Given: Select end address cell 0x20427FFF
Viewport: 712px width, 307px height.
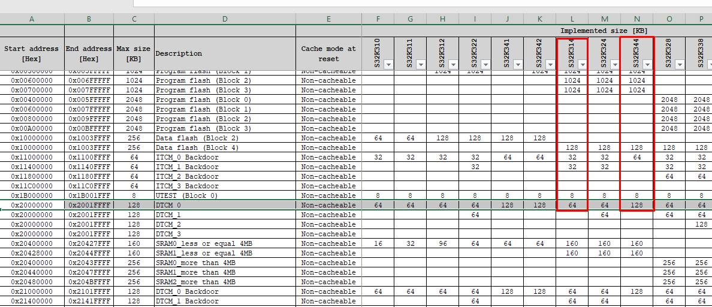Looking at the screenshot, I should coord(89,243).
